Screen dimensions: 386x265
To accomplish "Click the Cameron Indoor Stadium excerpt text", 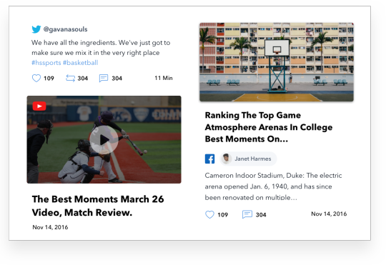I will click(x=273, y=186).
